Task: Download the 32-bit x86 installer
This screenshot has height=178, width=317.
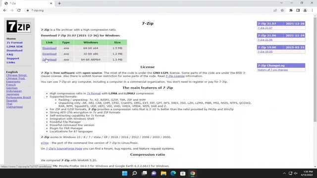Action: 50,54
